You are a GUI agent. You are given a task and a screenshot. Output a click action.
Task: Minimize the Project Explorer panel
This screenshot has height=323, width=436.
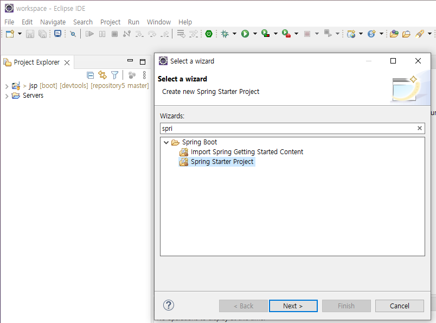click(130, 60)
